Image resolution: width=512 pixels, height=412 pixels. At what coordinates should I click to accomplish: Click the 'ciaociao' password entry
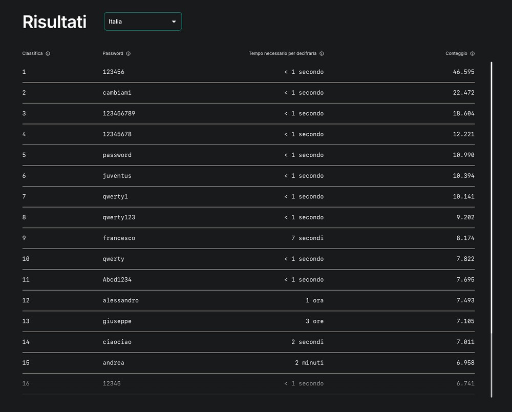pos(117,342)
